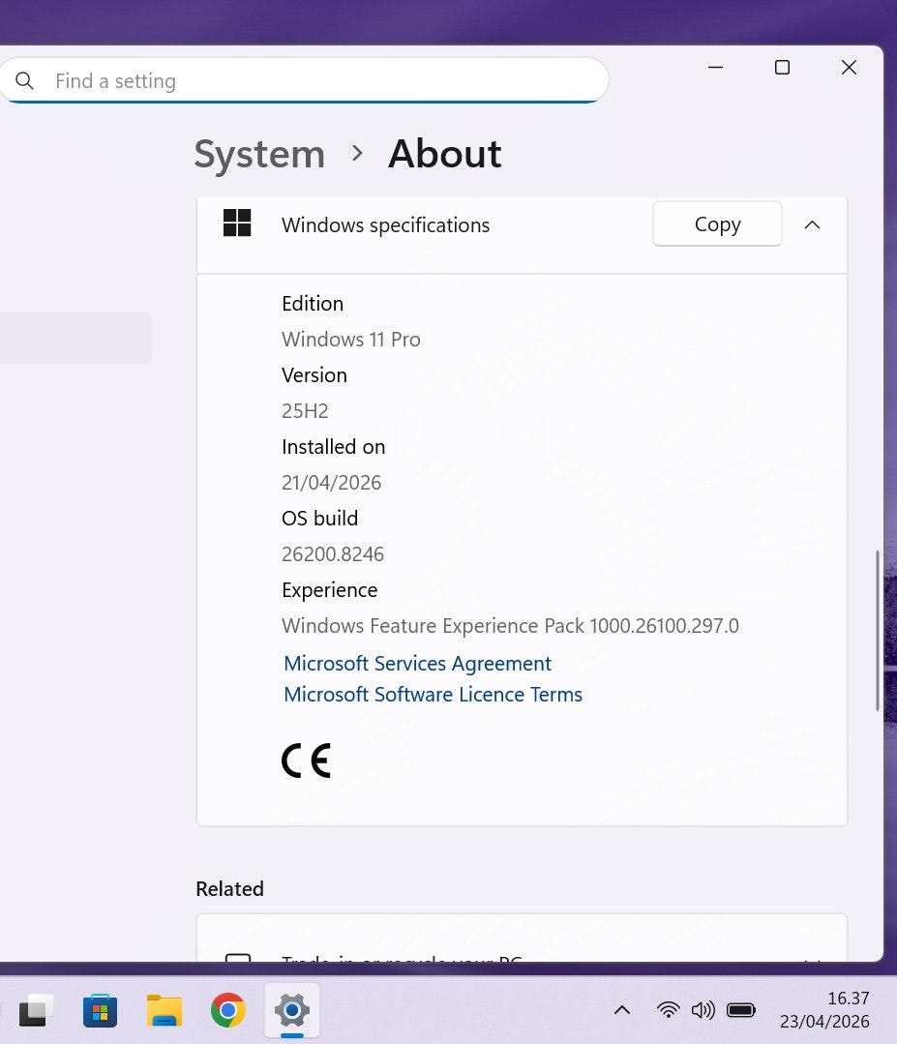
Task: Click the Related section heading
Action: (229, 889)
